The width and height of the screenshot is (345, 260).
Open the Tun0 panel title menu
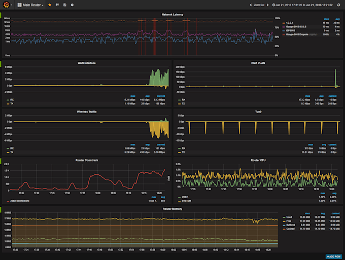click(x=258, y=112)
